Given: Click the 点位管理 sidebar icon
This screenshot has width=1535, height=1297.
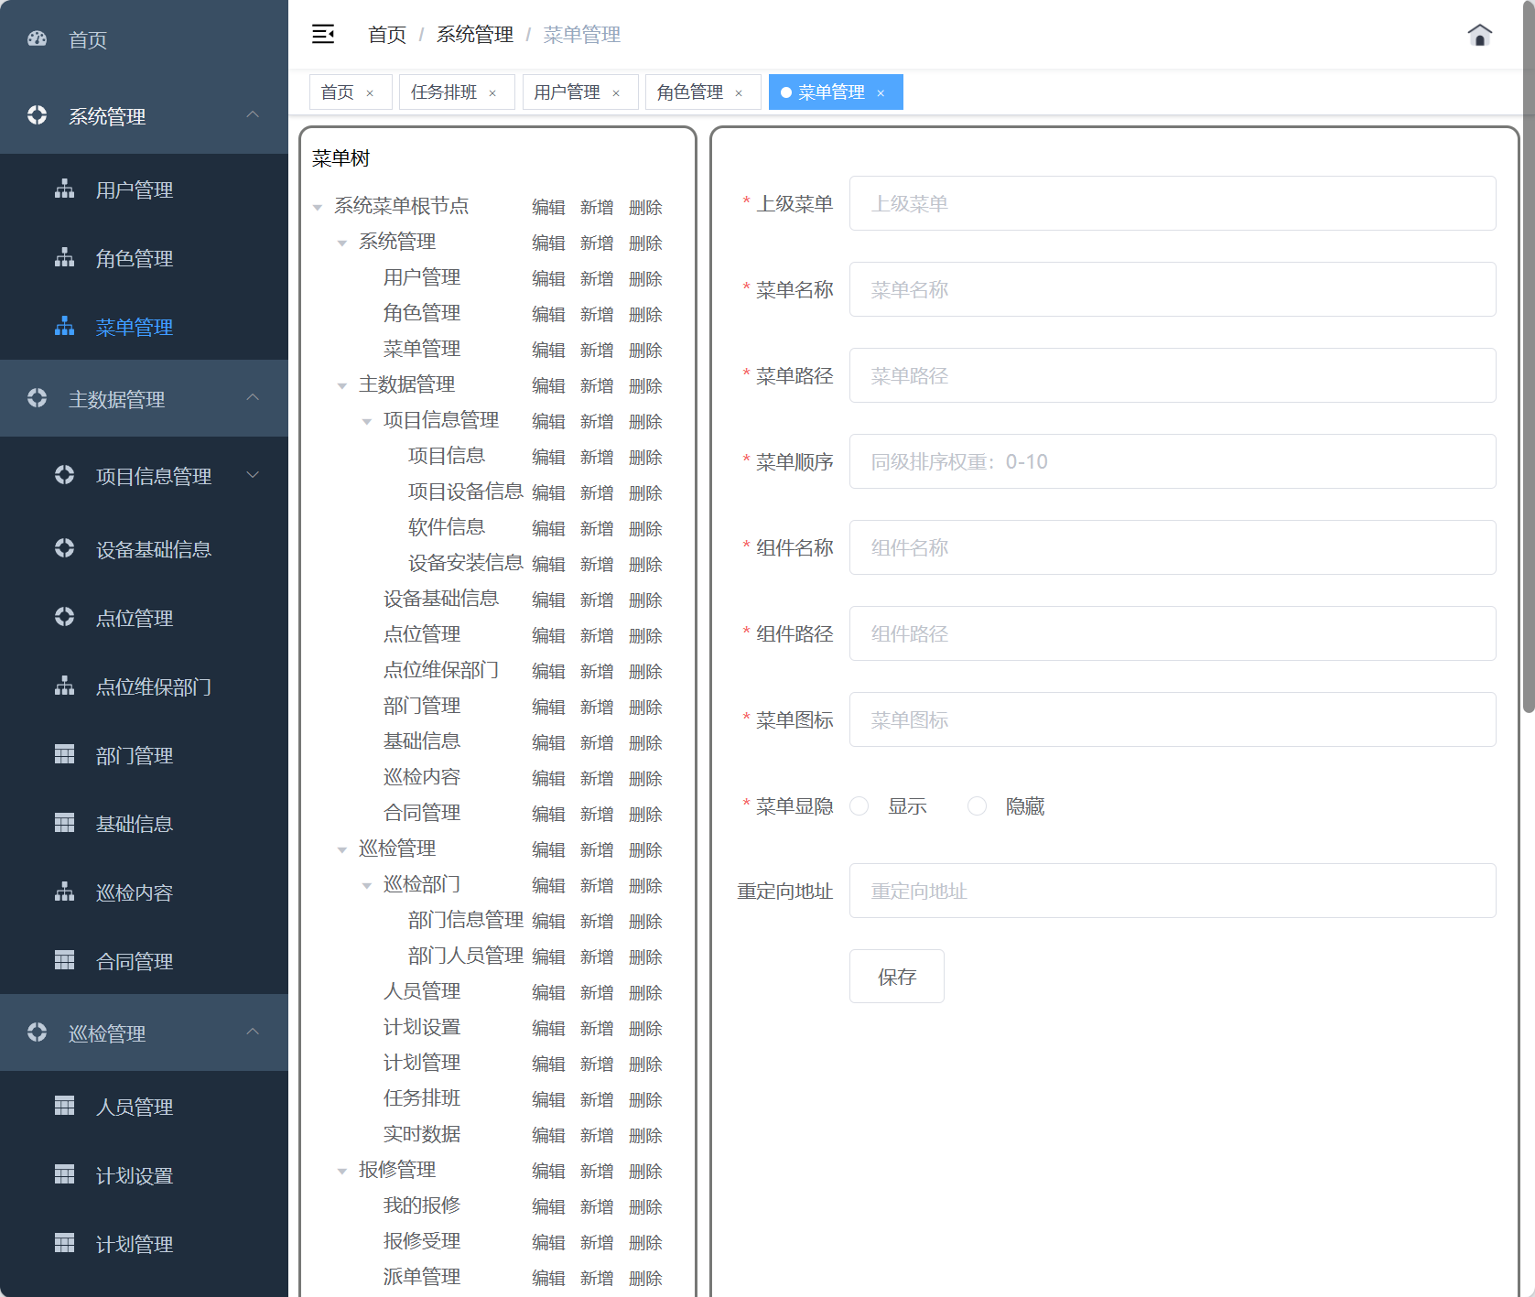Looking at the screenshot, I should tap(64, 617).
